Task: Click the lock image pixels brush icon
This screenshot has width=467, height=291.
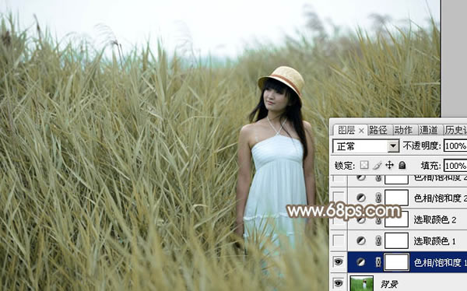Action: 377,165
